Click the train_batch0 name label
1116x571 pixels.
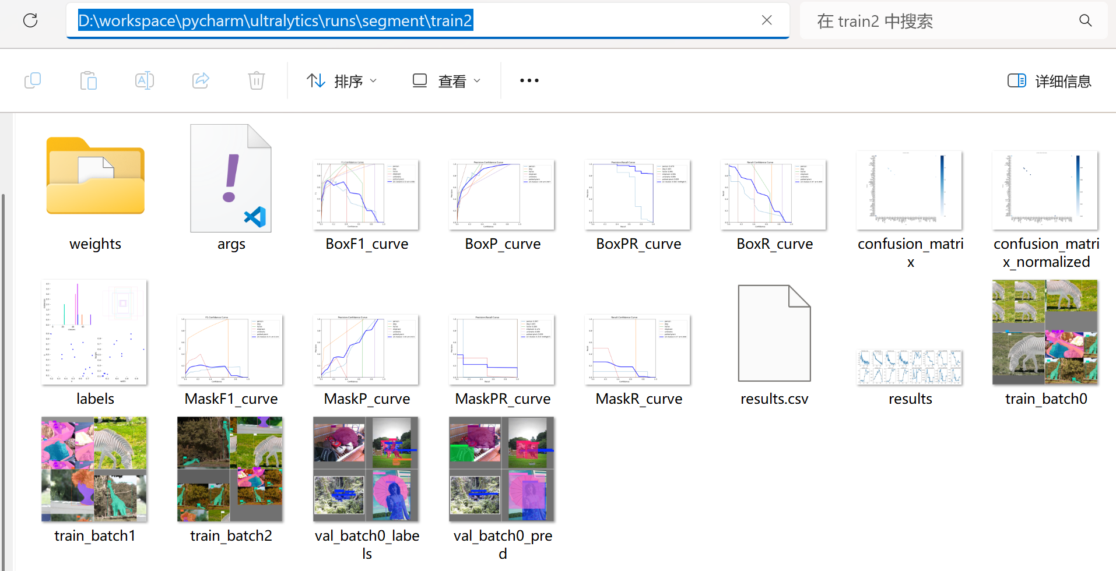tap(1046, 399)
